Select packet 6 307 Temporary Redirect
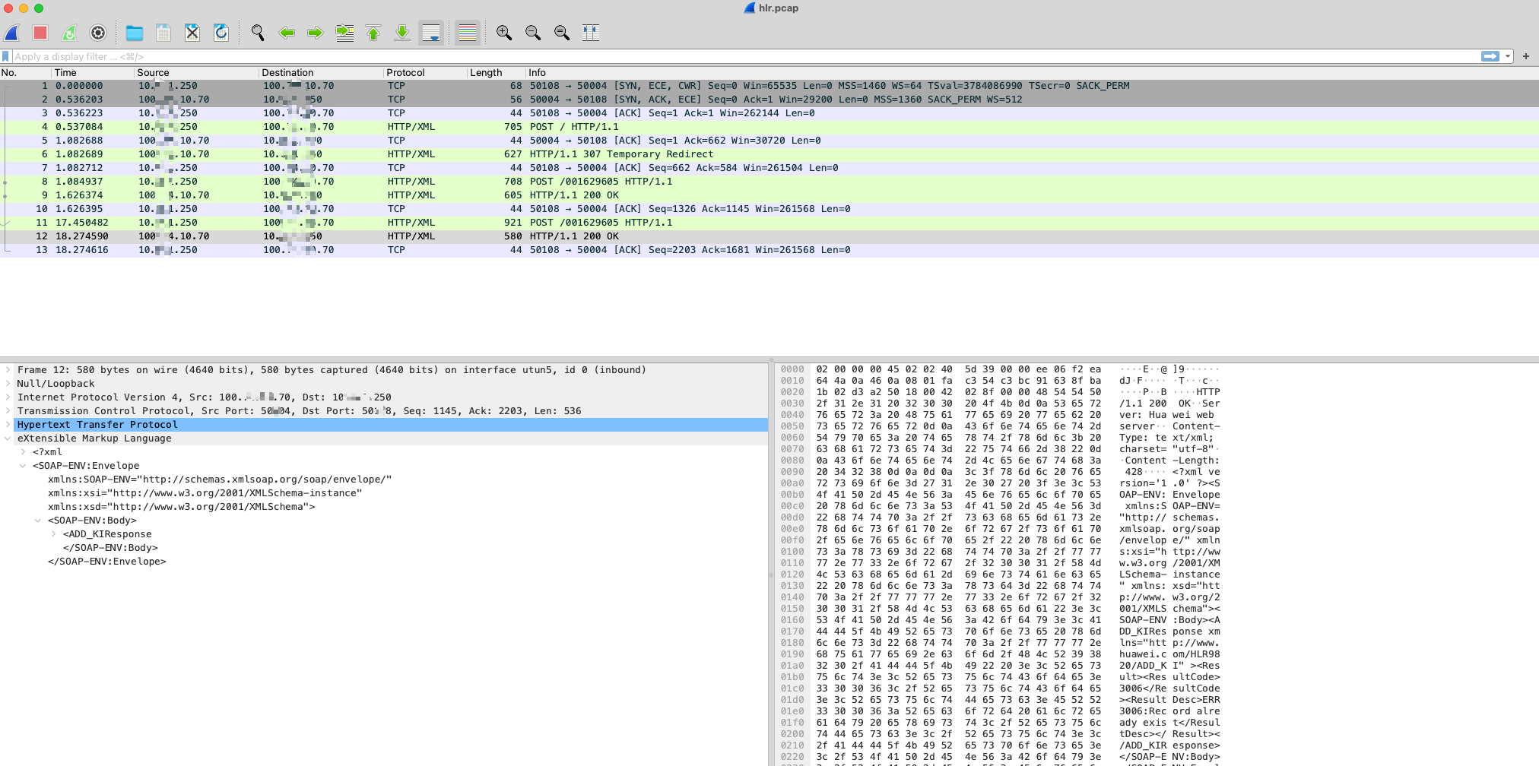This screenshot has height=766, width=1539. (769, 154)
